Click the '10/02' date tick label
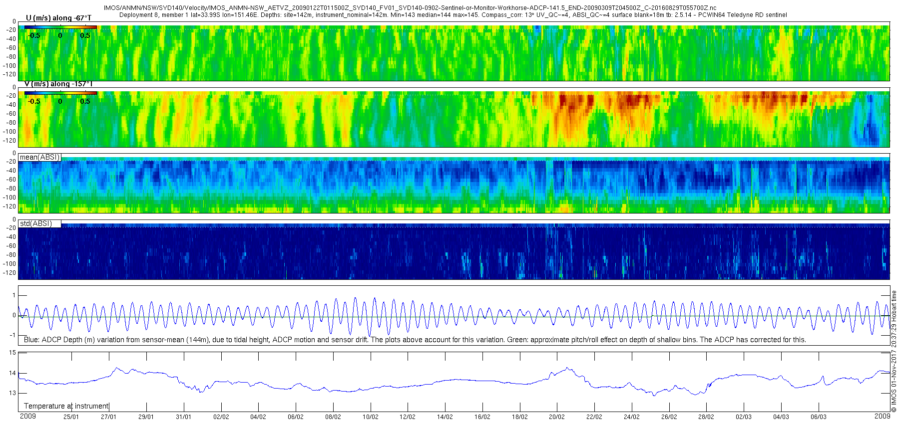 371,417
